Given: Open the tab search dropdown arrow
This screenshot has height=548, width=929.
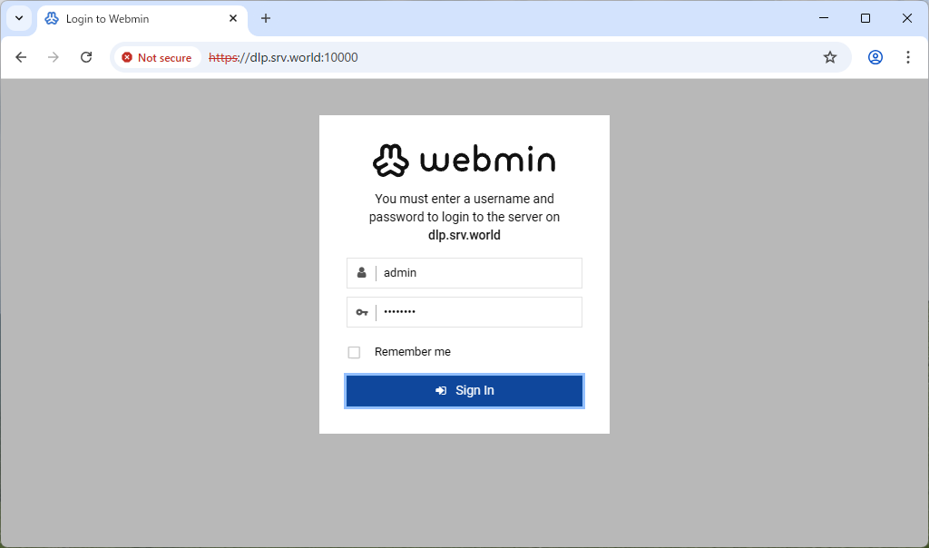Looking at the screenshot, I should pyautogui.click(x=18, y=18).
